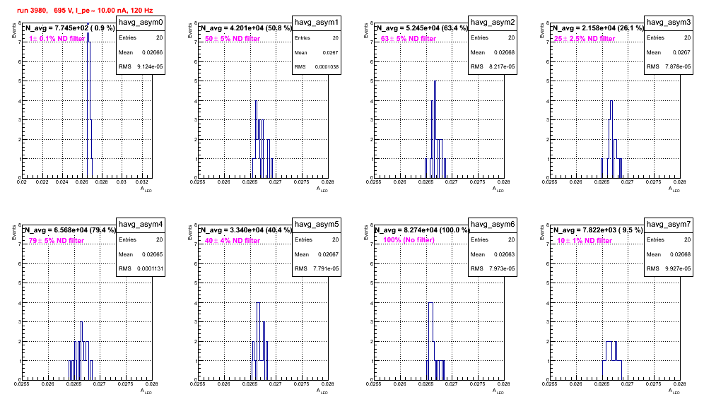Select the havg_asym1 stats box title
The image size is (704, 404).
317,23
